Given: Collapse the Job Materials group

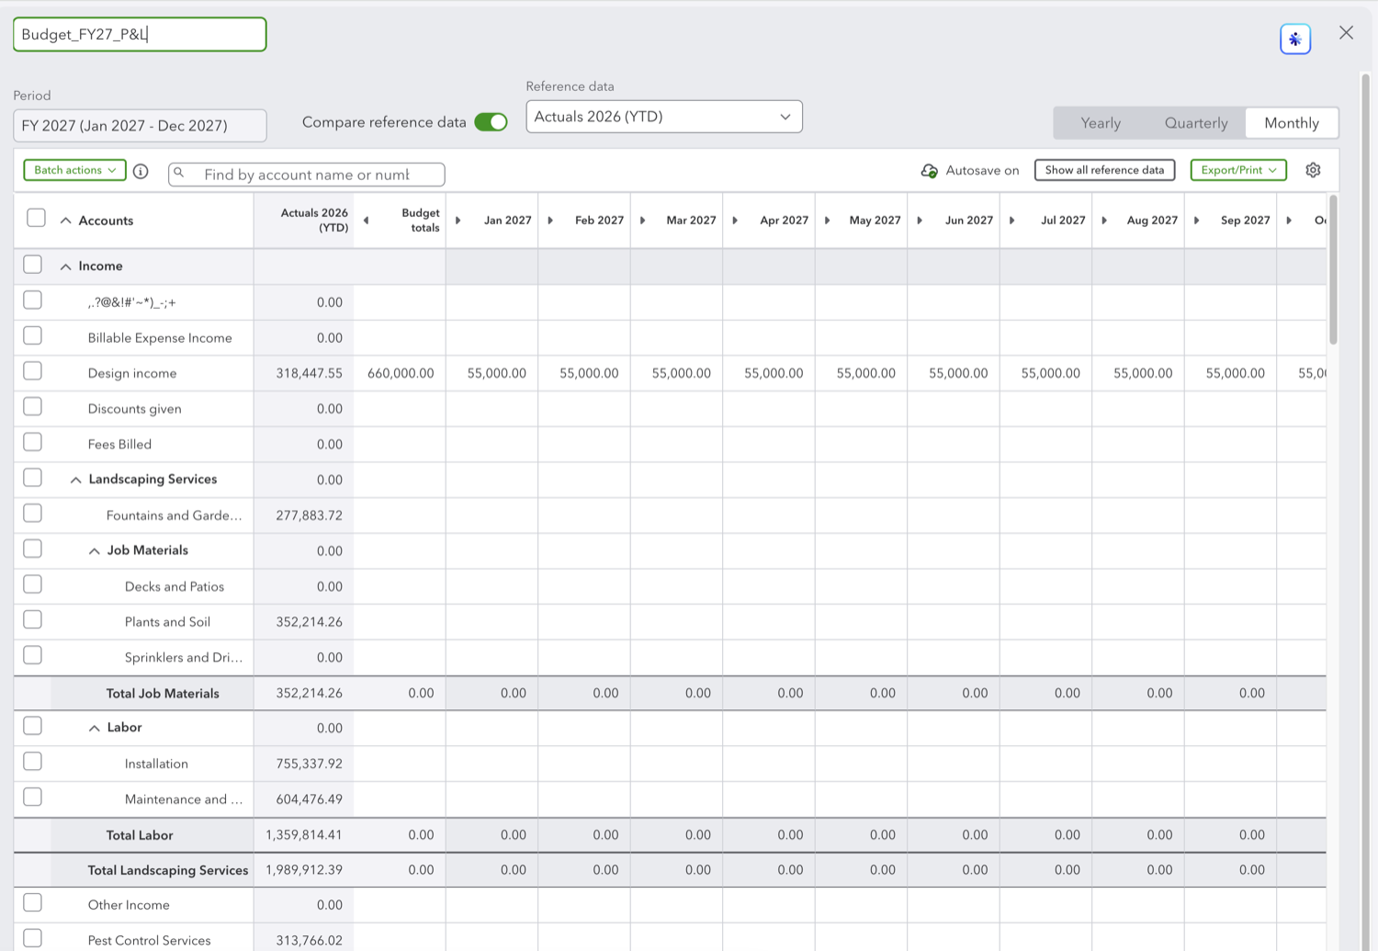Looking at the screenshot, I should 94,551.
